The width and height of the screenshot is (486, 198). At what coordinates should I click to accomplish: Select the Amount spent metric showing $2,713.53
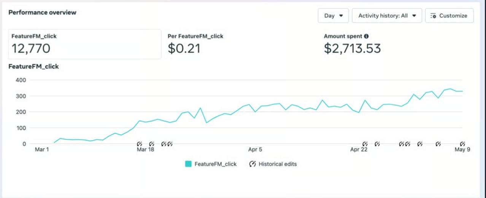click(352, 44)
